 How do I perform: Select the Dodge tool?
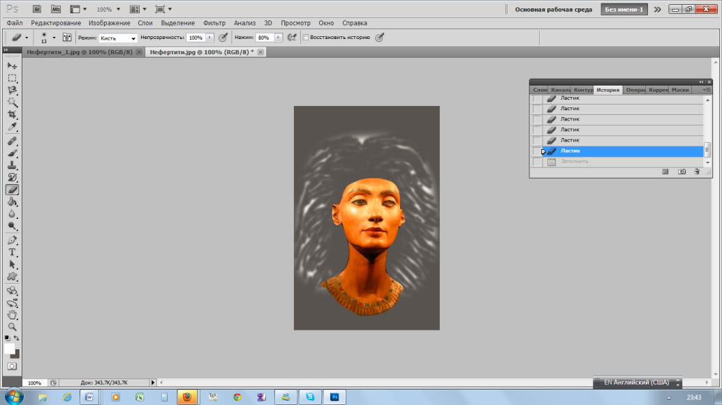[x=12, y=226]
